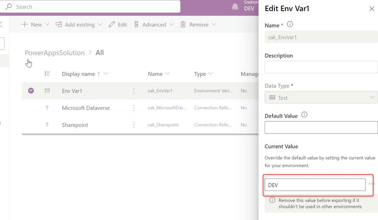Go to PowerAppsSolution breadcrumb link
Image resolution: width=378 pixels, height=220 pixels.
tap(55, 53)
